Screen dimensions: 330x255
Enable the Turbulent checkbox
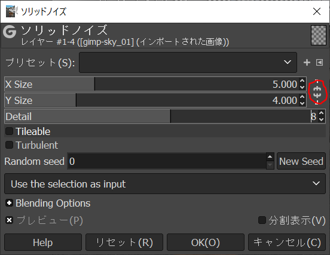point(9,145)
